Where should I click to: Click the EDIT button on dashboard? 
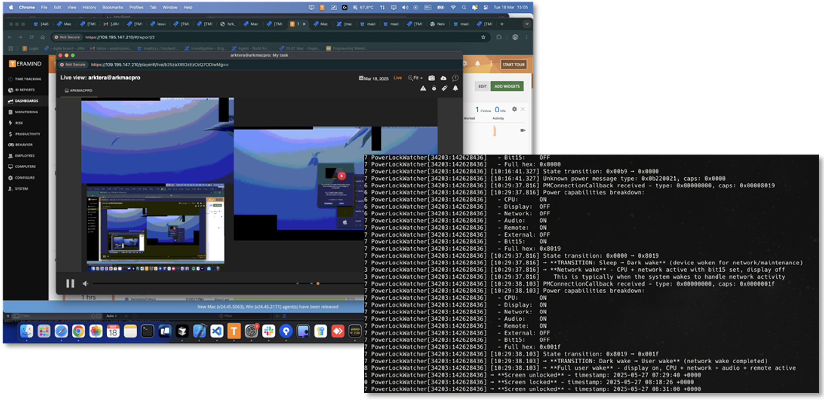pos(482,86)
